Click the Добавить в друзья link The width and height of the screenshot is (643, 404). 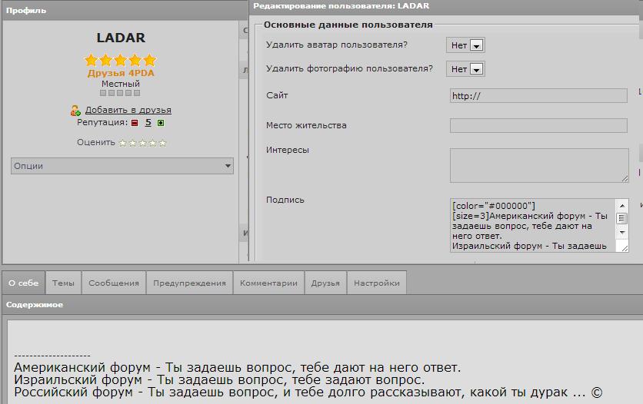click(128, 110)
